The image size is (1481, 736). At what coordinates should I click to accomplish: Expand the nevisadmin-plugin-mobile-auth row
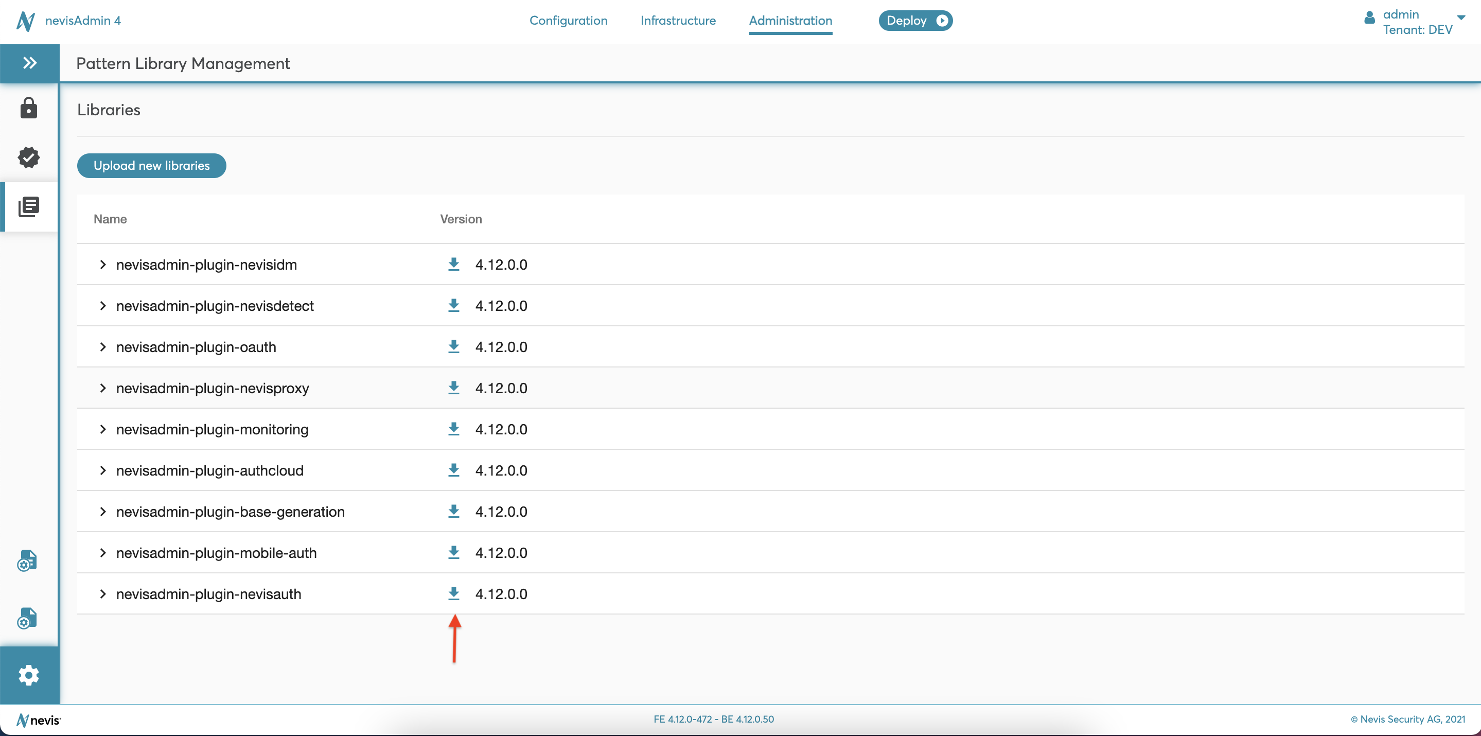coord(103,553)
